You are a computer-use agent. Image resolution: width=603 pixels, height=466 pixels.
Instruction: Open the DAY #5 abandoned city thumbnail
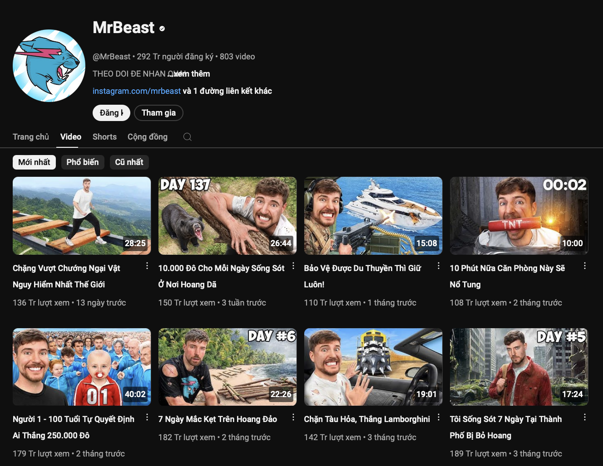519,367
